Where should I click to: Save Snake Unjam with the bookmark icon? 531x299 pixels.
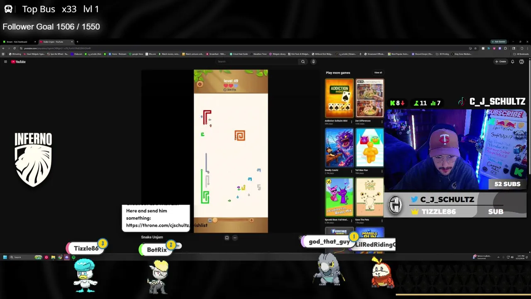pos(227,238)
